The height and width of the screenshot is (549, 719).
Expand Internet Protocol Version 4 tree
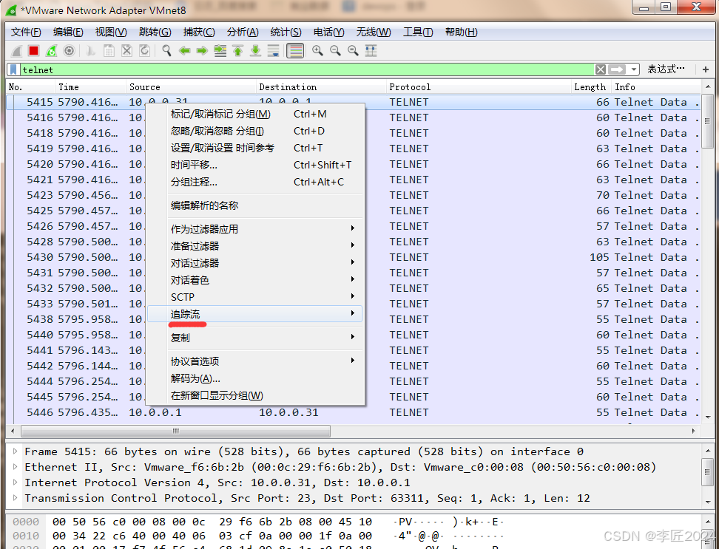point(15,482)
